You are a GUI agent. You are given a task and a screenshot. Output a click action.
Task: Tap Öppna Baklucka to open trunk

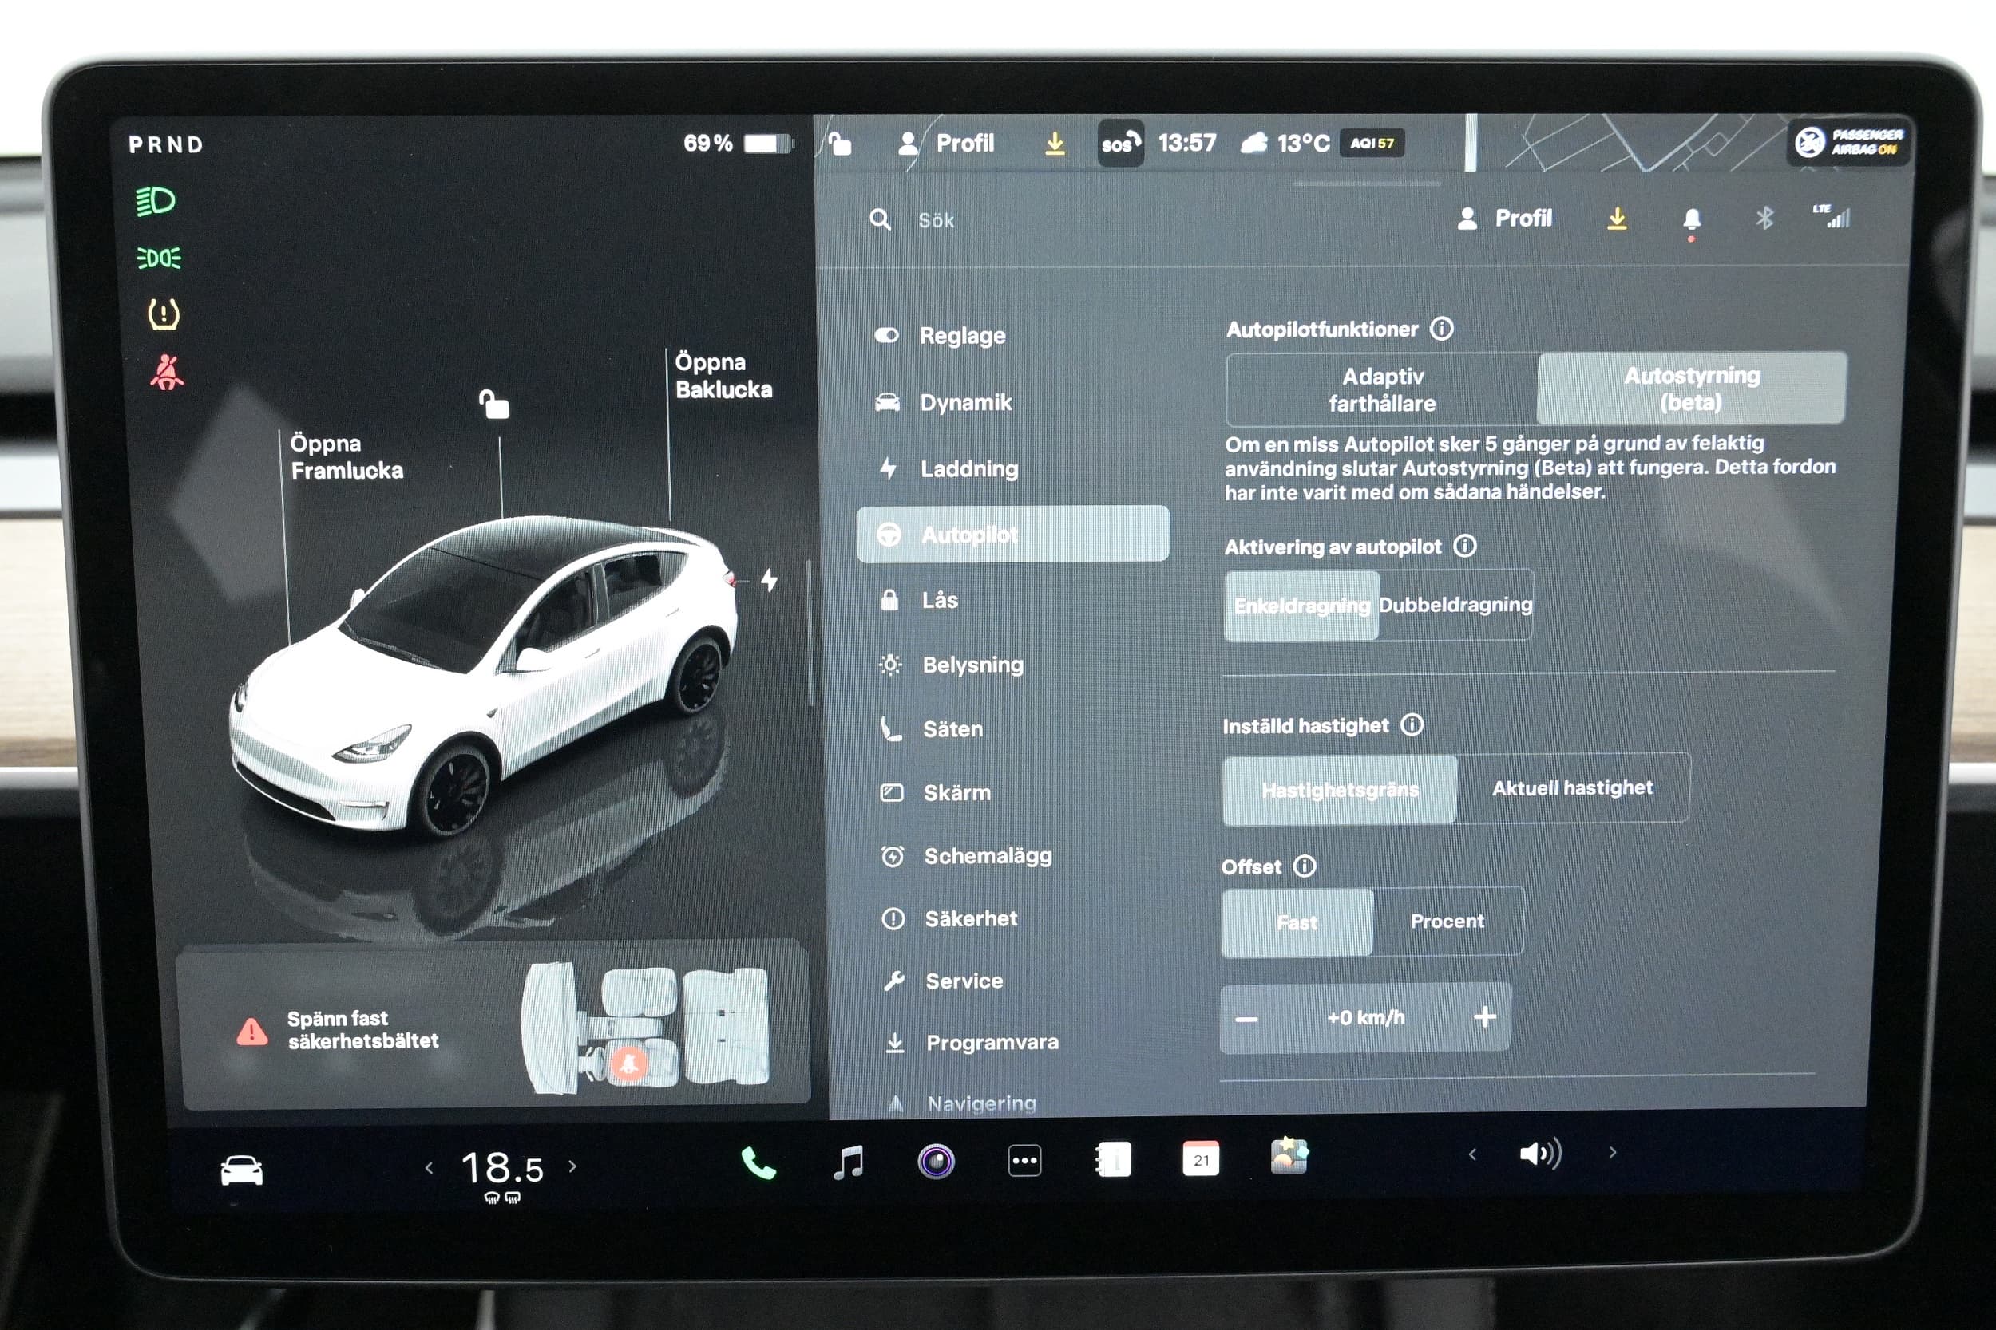(724, 376)
